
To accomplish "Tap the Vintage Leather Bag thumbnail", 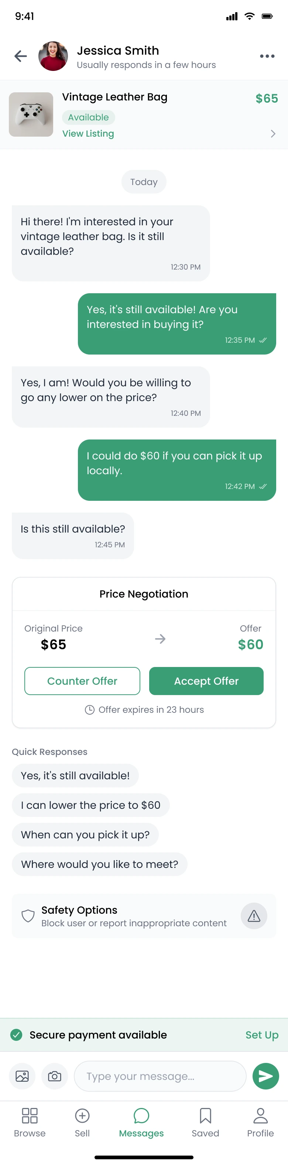I will [x=31, y=114].
